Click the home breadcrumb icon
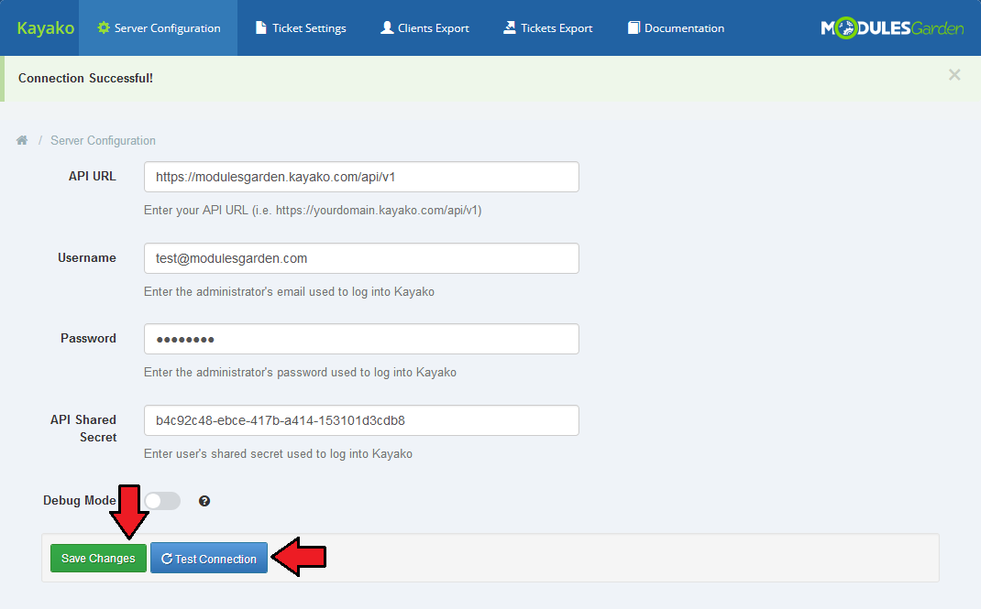 [22, 140]
